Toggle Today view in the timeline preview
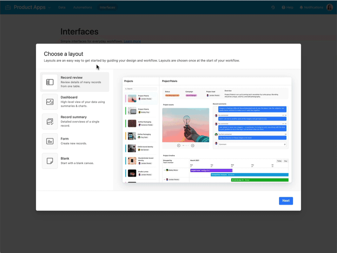The width and height of the screenshot is (337, 253). (279, 160)
